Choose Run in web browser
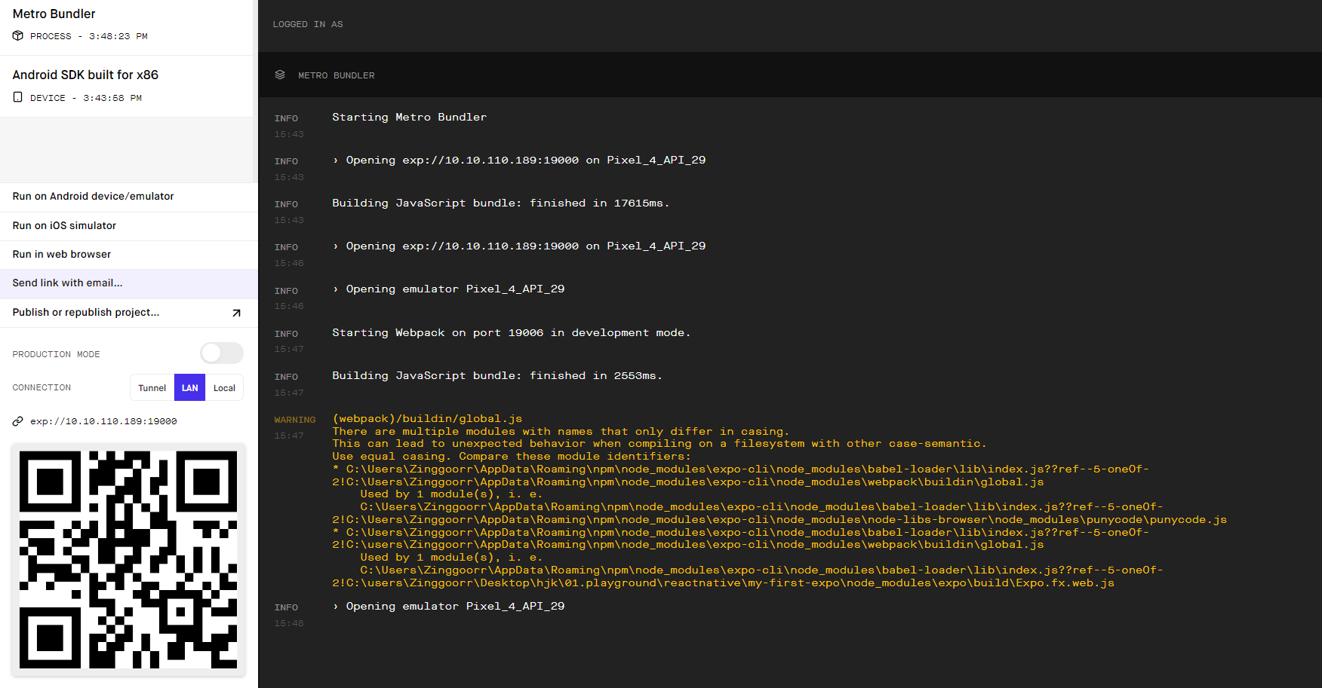This screenshot has width=1322, height=688. [x=129, y=255]
